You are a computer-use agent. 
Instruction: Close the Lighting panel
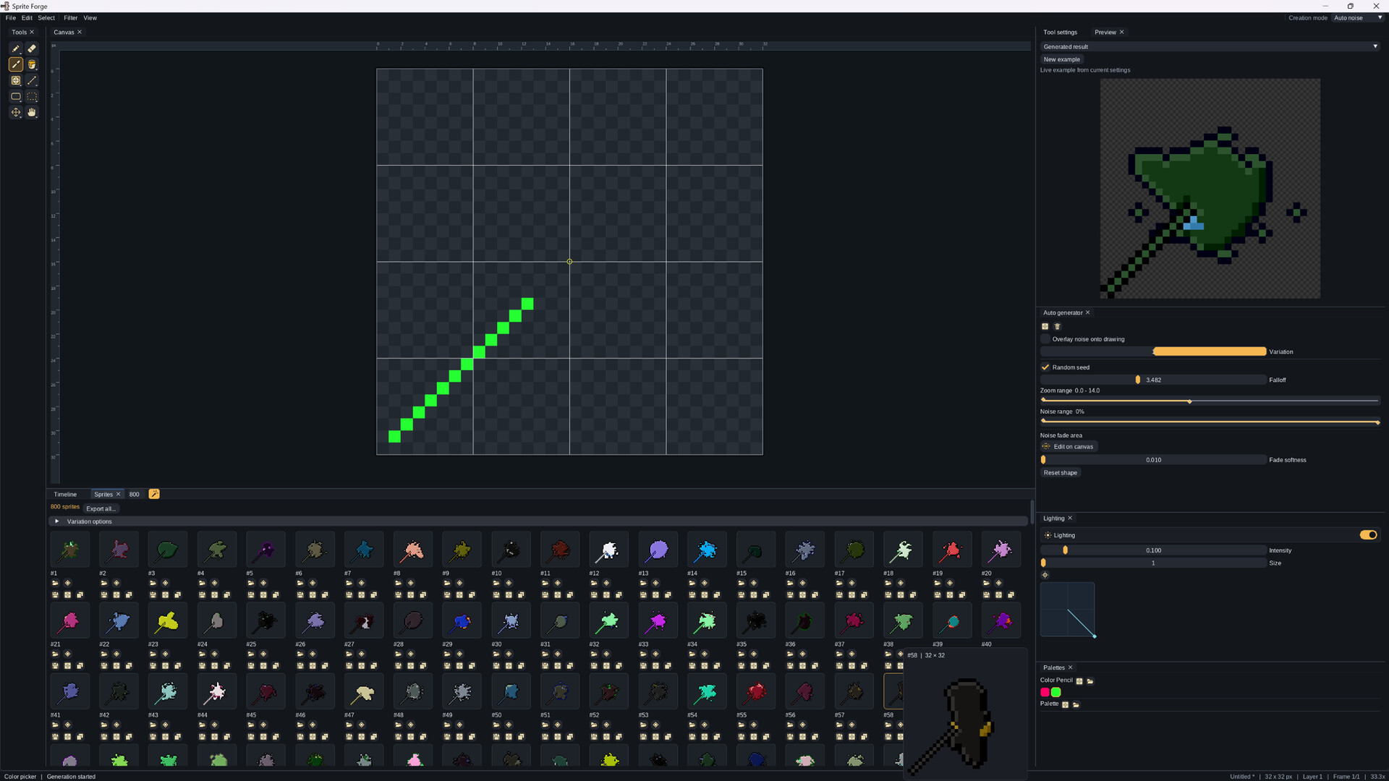[1070, 518]
